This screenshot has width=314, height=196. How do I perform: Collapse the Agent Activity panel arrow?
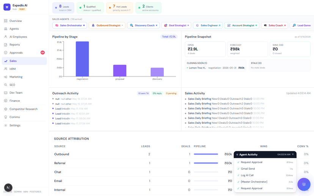pyautogui.click(x=293, y=154)
